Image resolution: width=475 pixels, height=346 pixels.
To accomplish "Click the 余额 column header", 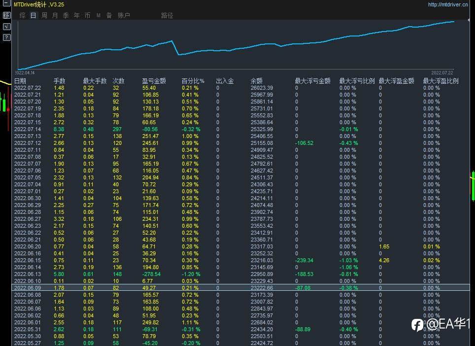I will [256, 81].
